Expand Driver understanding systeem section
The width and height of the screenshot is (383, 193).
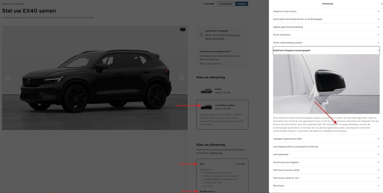[x=327, y=43]
